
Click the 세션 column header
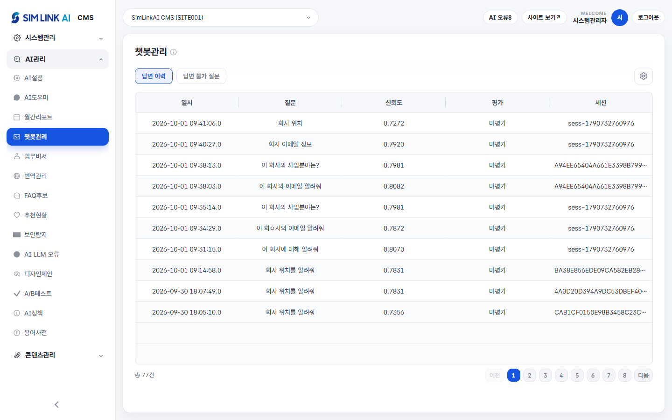601,103
